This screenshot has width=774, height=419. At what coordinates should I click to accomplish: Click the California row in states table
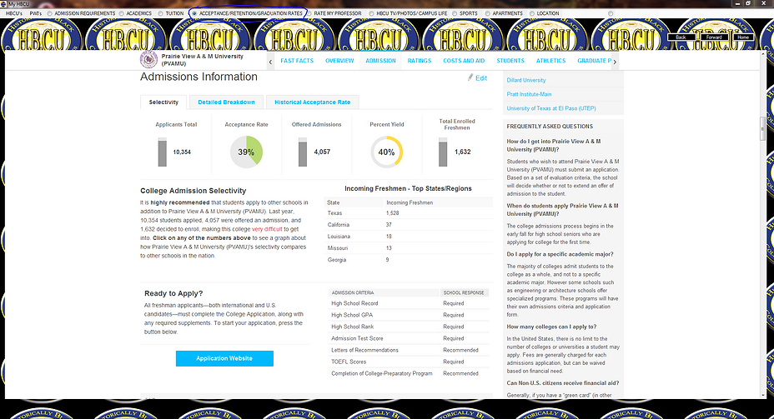click(x=409, y=225)
